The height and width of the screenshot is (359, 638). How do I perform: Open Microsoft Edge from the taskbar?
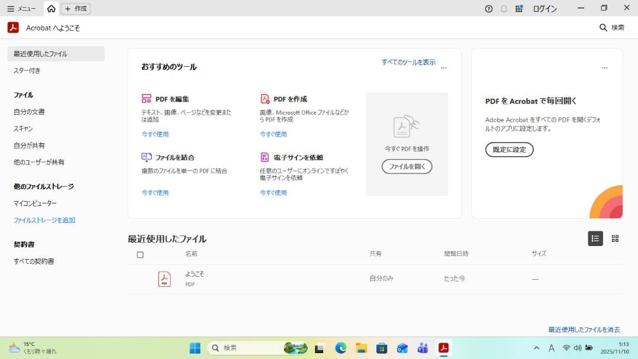341,348
